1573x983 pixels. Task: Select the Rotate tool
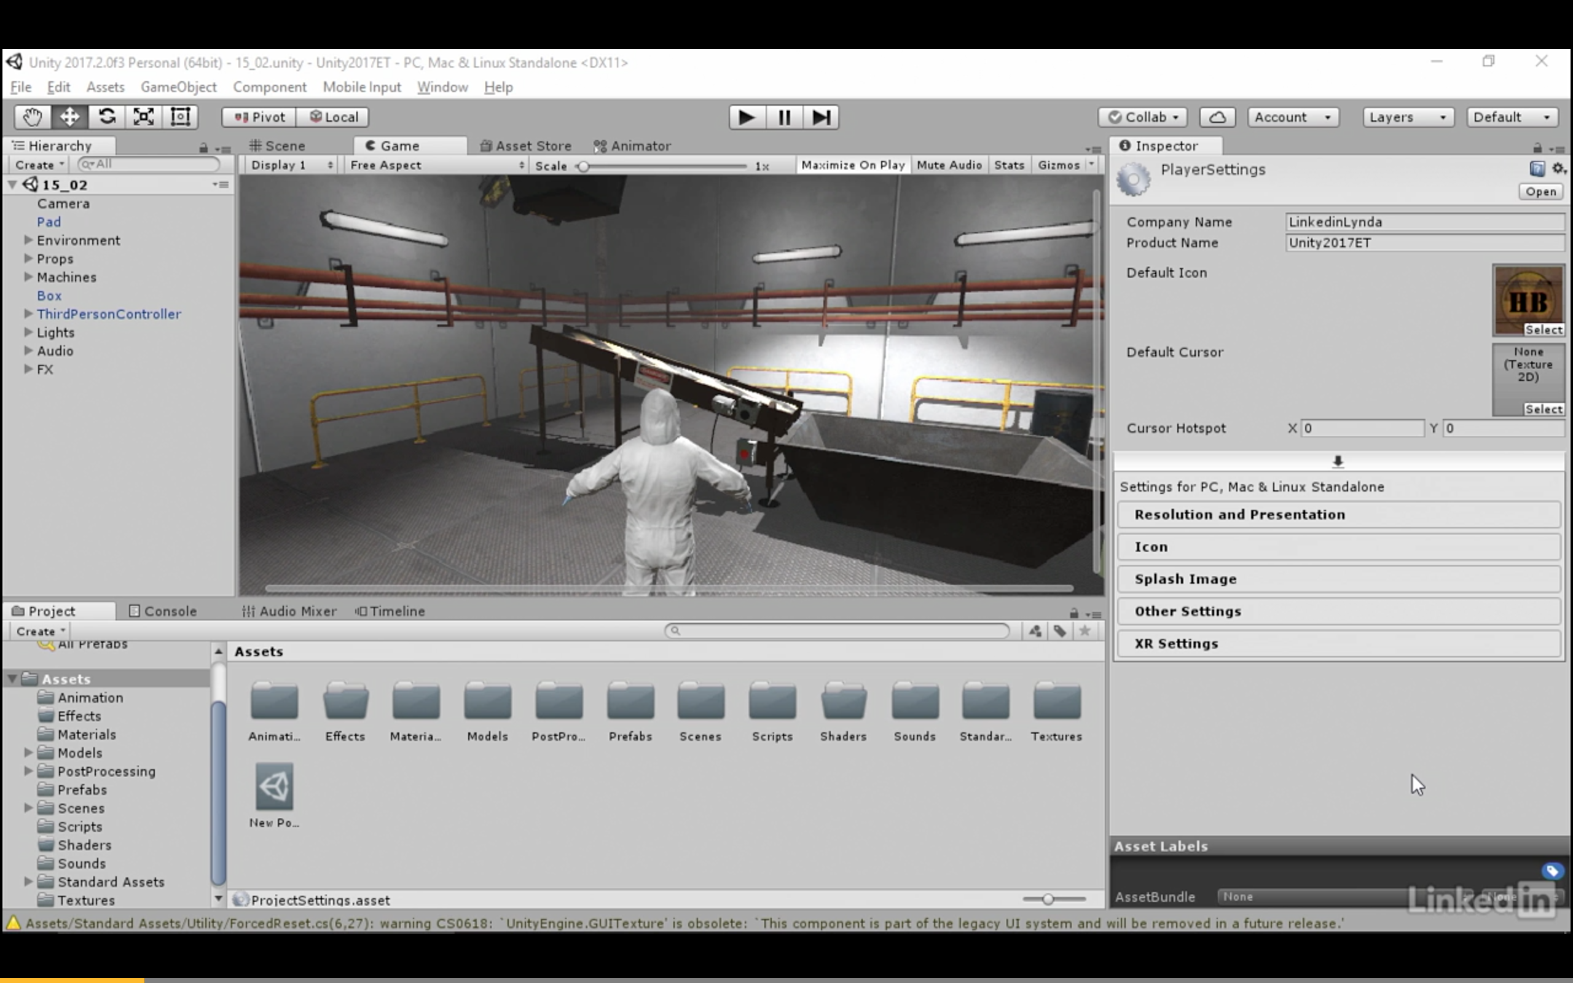tap(106, 117)
